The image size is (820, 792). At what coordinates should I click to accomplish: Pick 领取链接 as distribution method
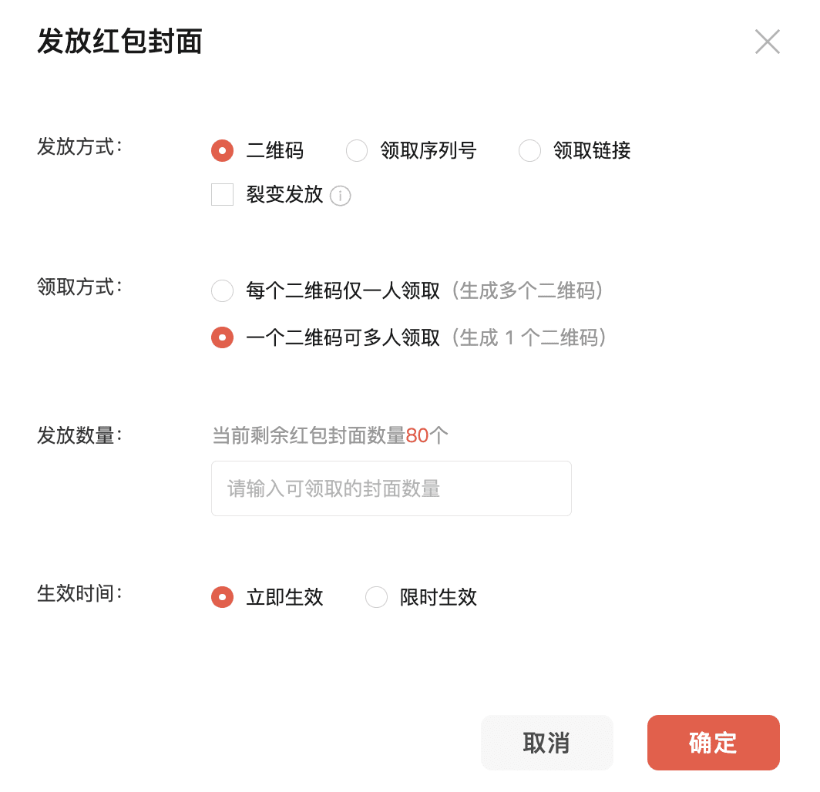click(x=529, y=150)
